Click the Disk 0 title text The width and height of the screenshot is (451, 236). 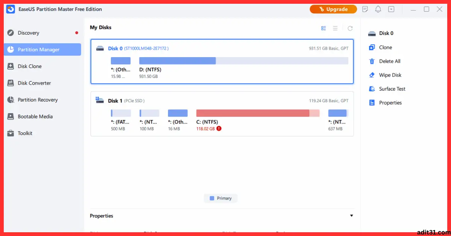[115, 48]
